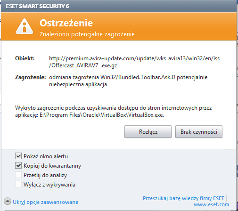Click the Ostrzeżenie heading
The height and width of the screenshot is (211, 238).
66,23
